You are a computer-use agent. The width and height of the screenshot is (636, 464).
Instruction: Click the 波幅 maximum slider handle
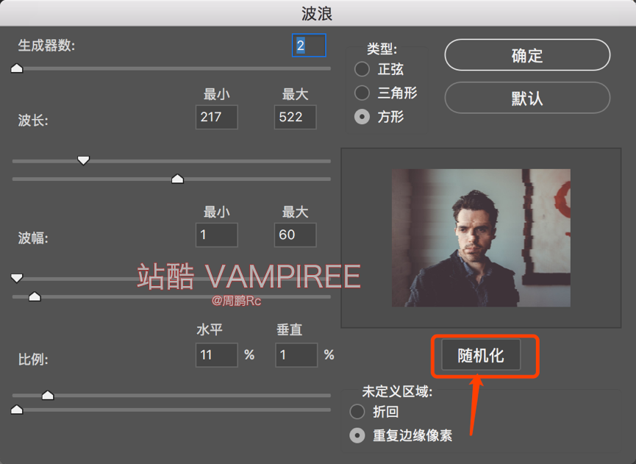[35, 296]
